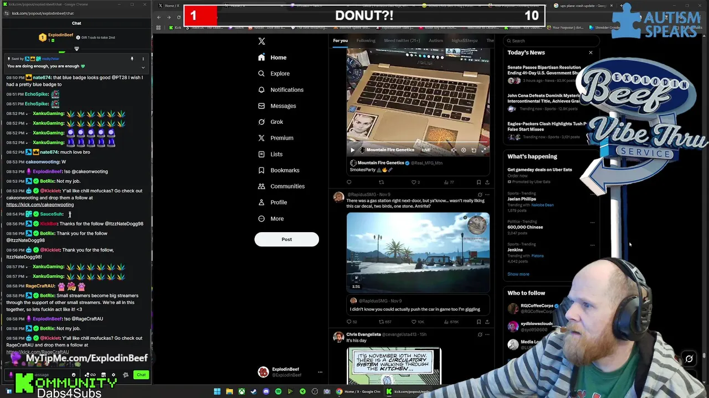Open more options for 600,000 Chinese trend
The height and width of the screenshot is (398, 709).
[x=592, y=222]
